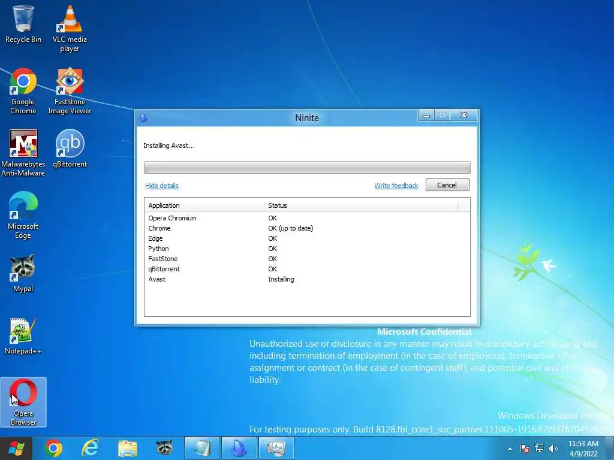Select the Opera Browser desktop shortcut
This screenshot has width=614, height=460.
[23, 402]
